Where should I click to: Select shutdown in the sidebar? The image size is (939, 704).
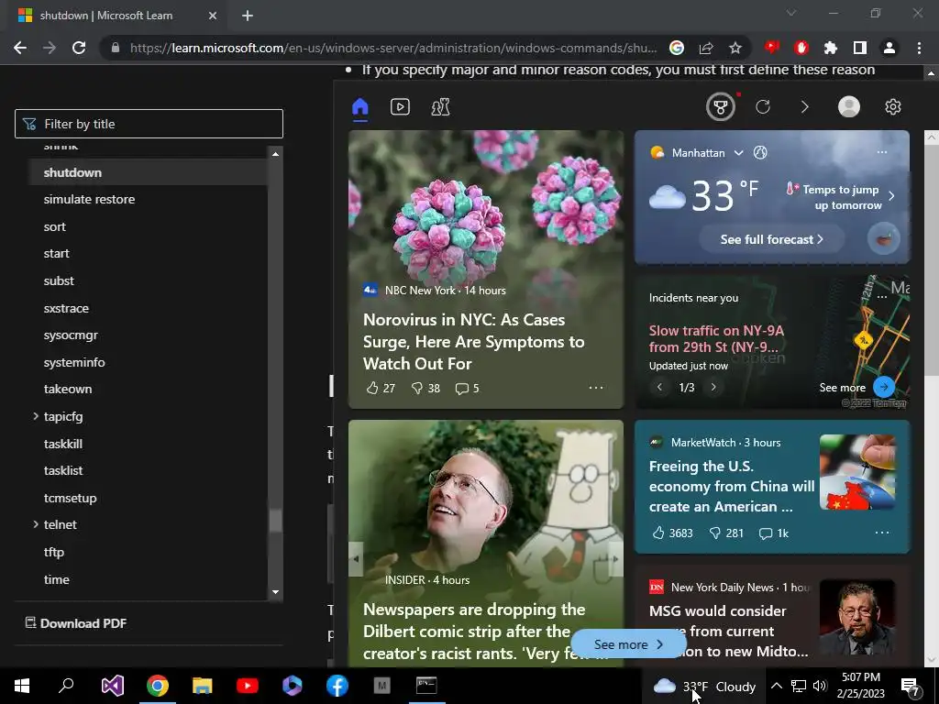(72, 172)
